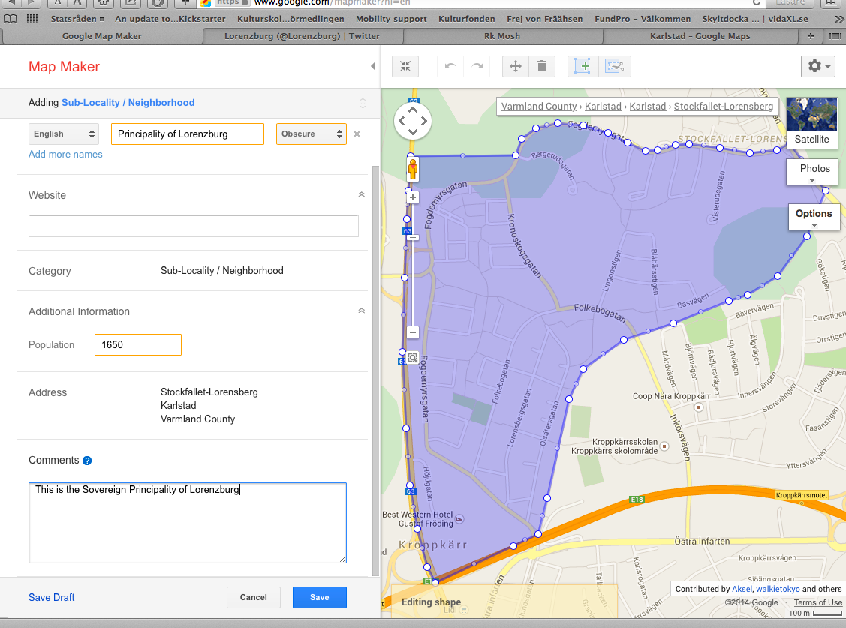Click Stockfallet-Lorensberg breadcrumb link
Image resolution: width=846 pixels, height=628 pixels.
point(724,107)
